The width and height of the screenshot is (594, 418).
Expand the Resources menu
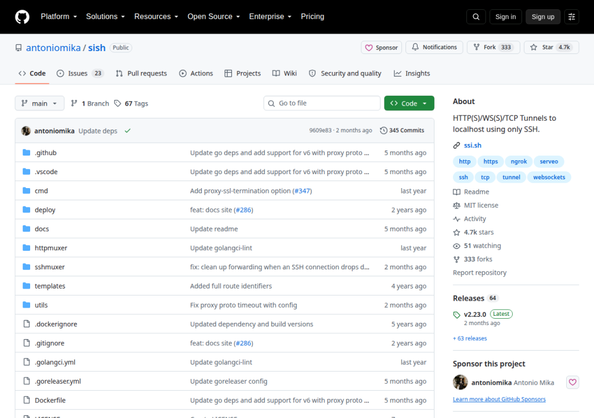click(156, 17)
